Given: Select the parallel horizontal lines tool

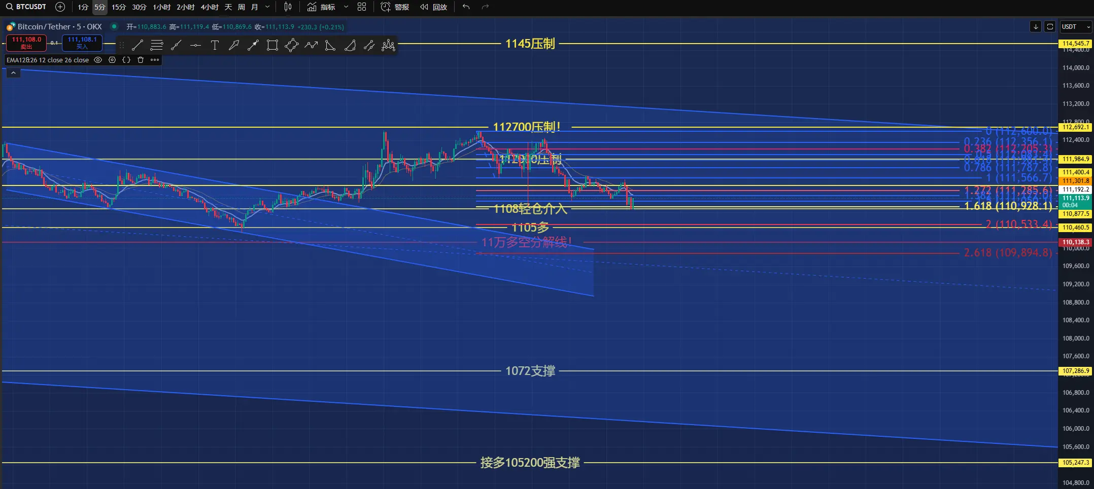Looking at the screenshot, I should pyautogui.click(x=157, y=46).
